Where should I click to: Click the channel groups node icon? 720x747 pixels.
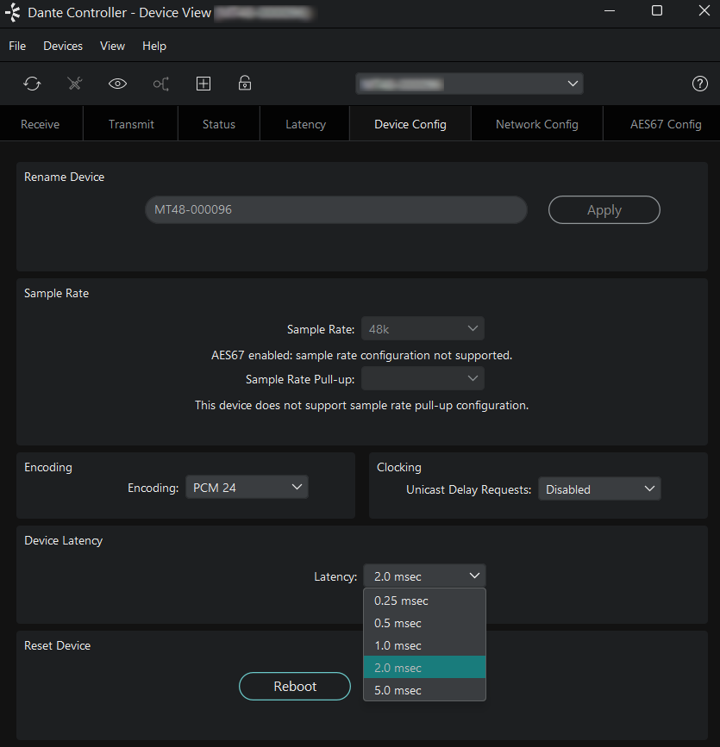click(x=160, y=84)
